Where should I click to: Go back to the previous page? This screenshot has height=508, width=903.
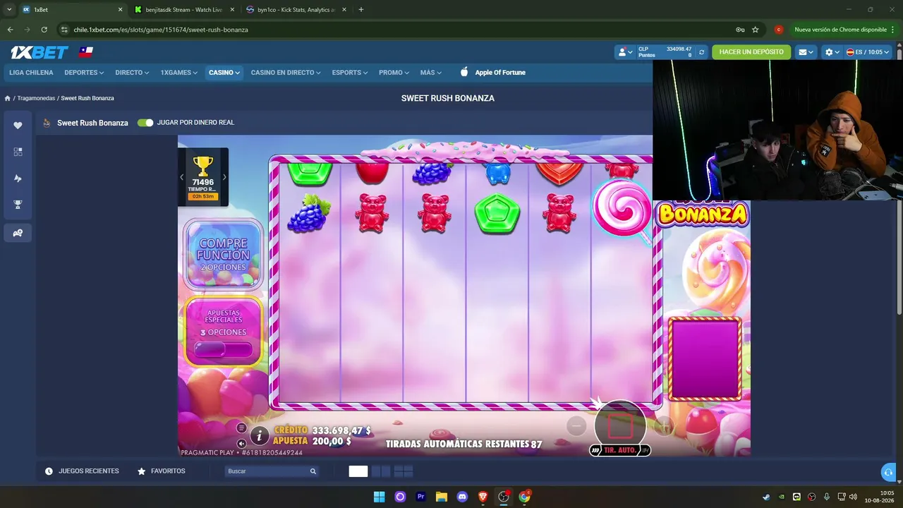10,30
